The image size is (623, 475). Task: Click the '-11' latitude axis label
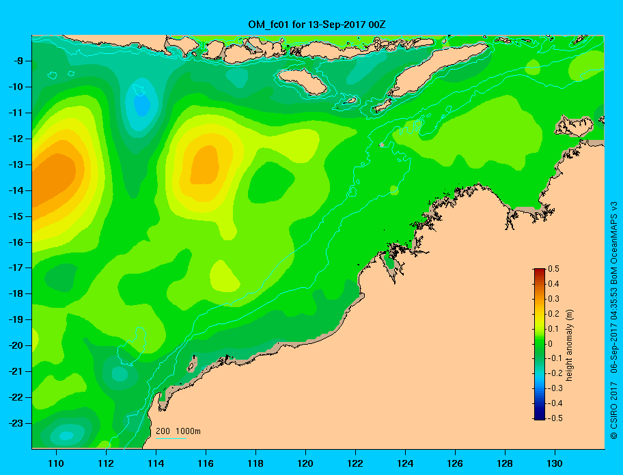coord(16,113)
